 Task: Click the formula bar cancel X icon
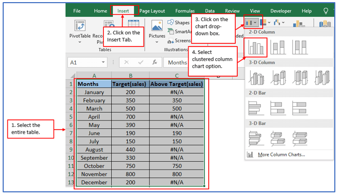pyautogui.click(x=127, y=62)
